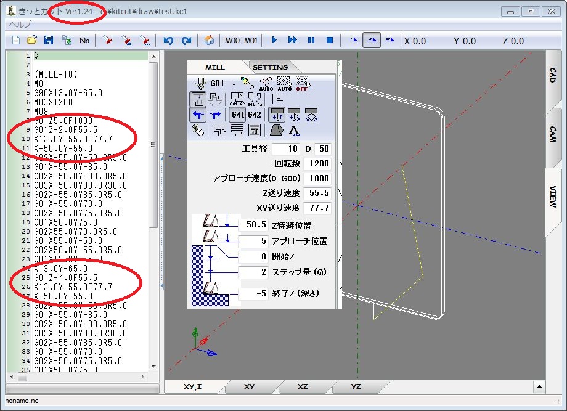Click the home view icon

coord(209,40)
